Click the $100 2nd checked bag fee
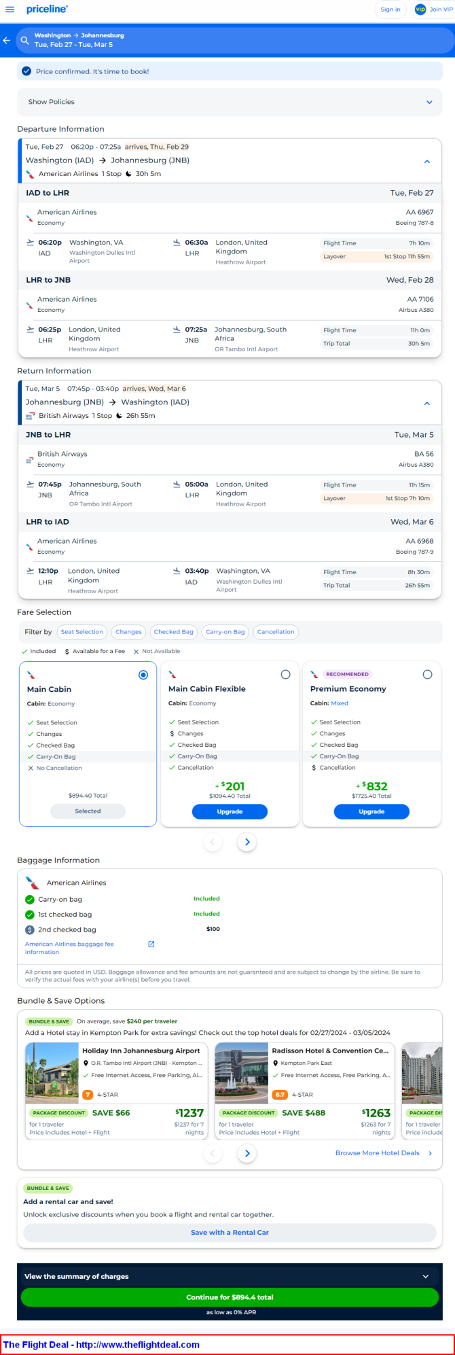Viewport: 455px width, 1355px height. 213,929
